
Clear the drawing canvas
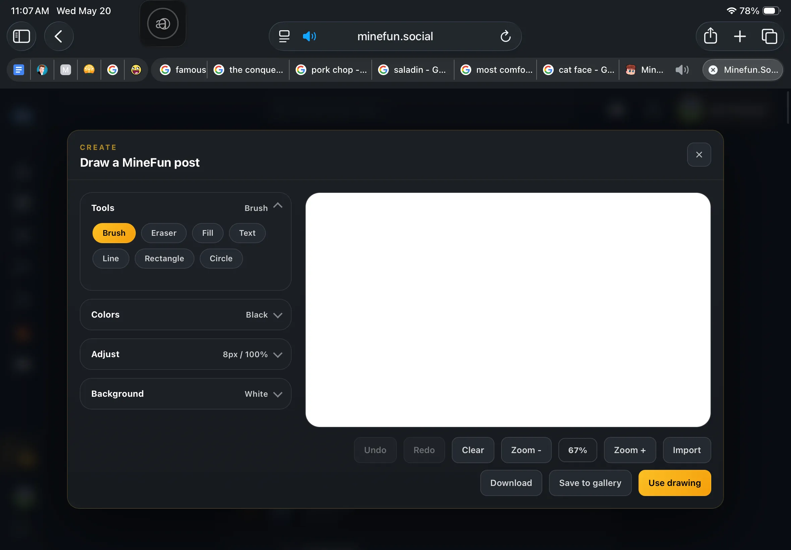473,450
